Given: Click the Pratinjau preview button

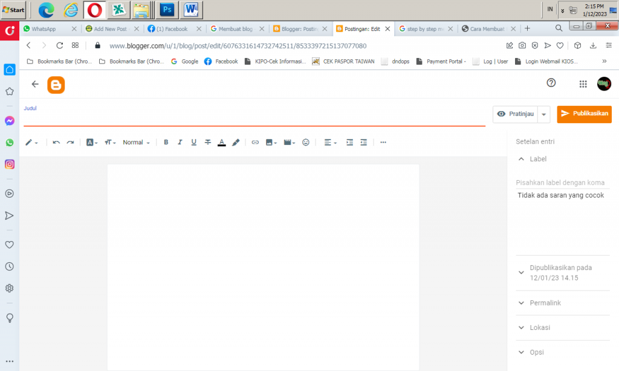Looking at the screenshot, I should point(515,114).
